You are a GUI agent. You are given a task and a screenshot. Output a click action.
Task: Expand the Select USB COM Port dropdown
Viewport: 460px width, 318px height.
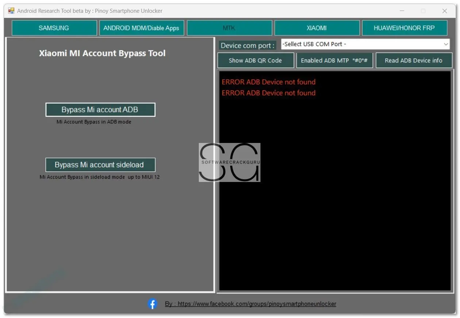(x=365, y=44)
